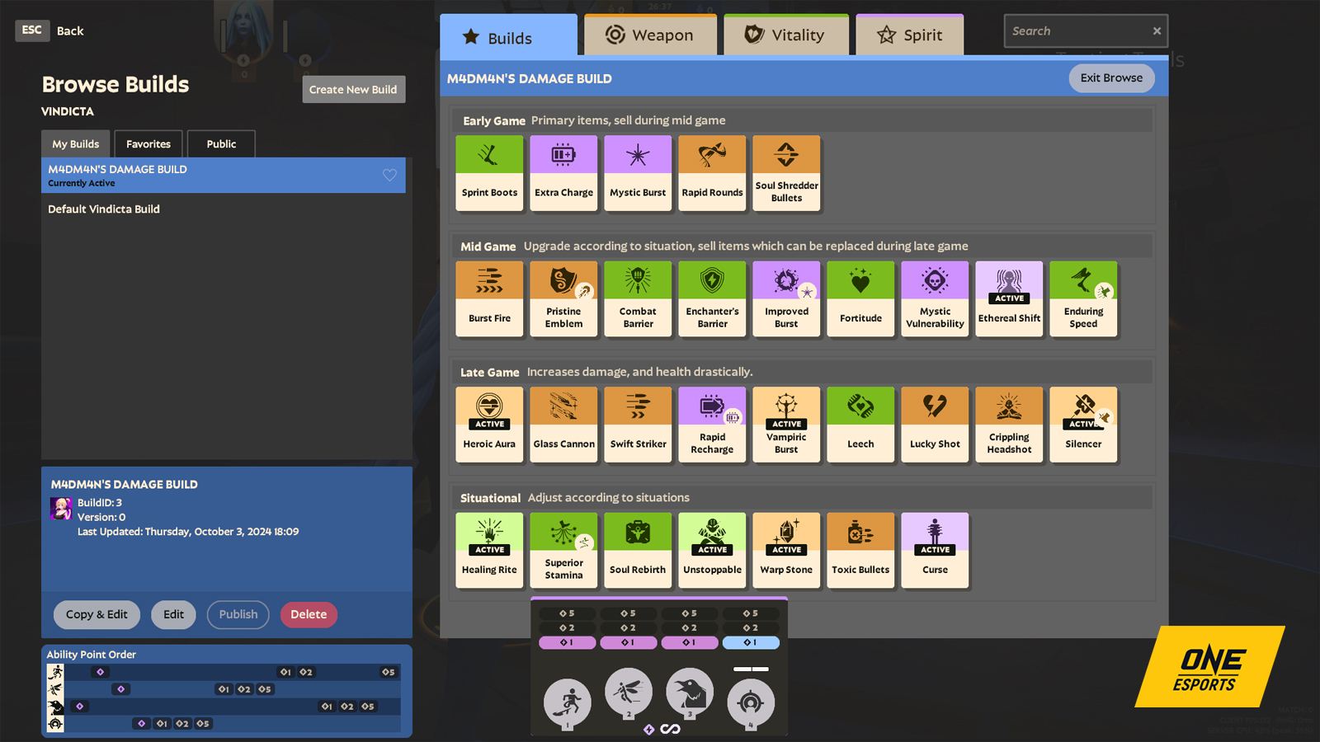
Task: Click the Exit Browse button
Action: (1111, 78)
